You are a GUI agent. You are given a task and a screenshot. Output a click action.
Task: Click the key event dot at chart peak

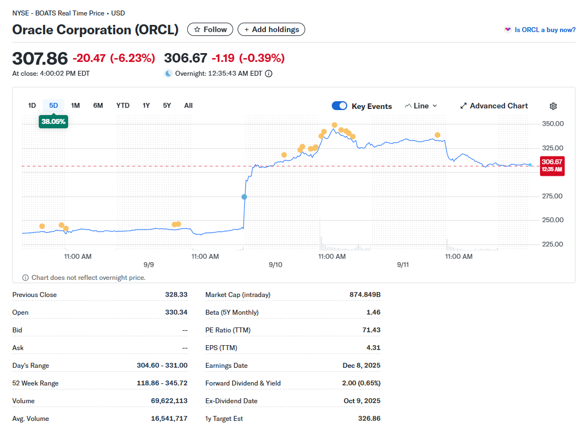335,125
